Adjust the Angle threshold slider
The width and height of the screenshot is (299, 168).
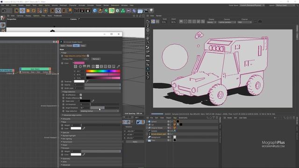[x=105, y=108]
